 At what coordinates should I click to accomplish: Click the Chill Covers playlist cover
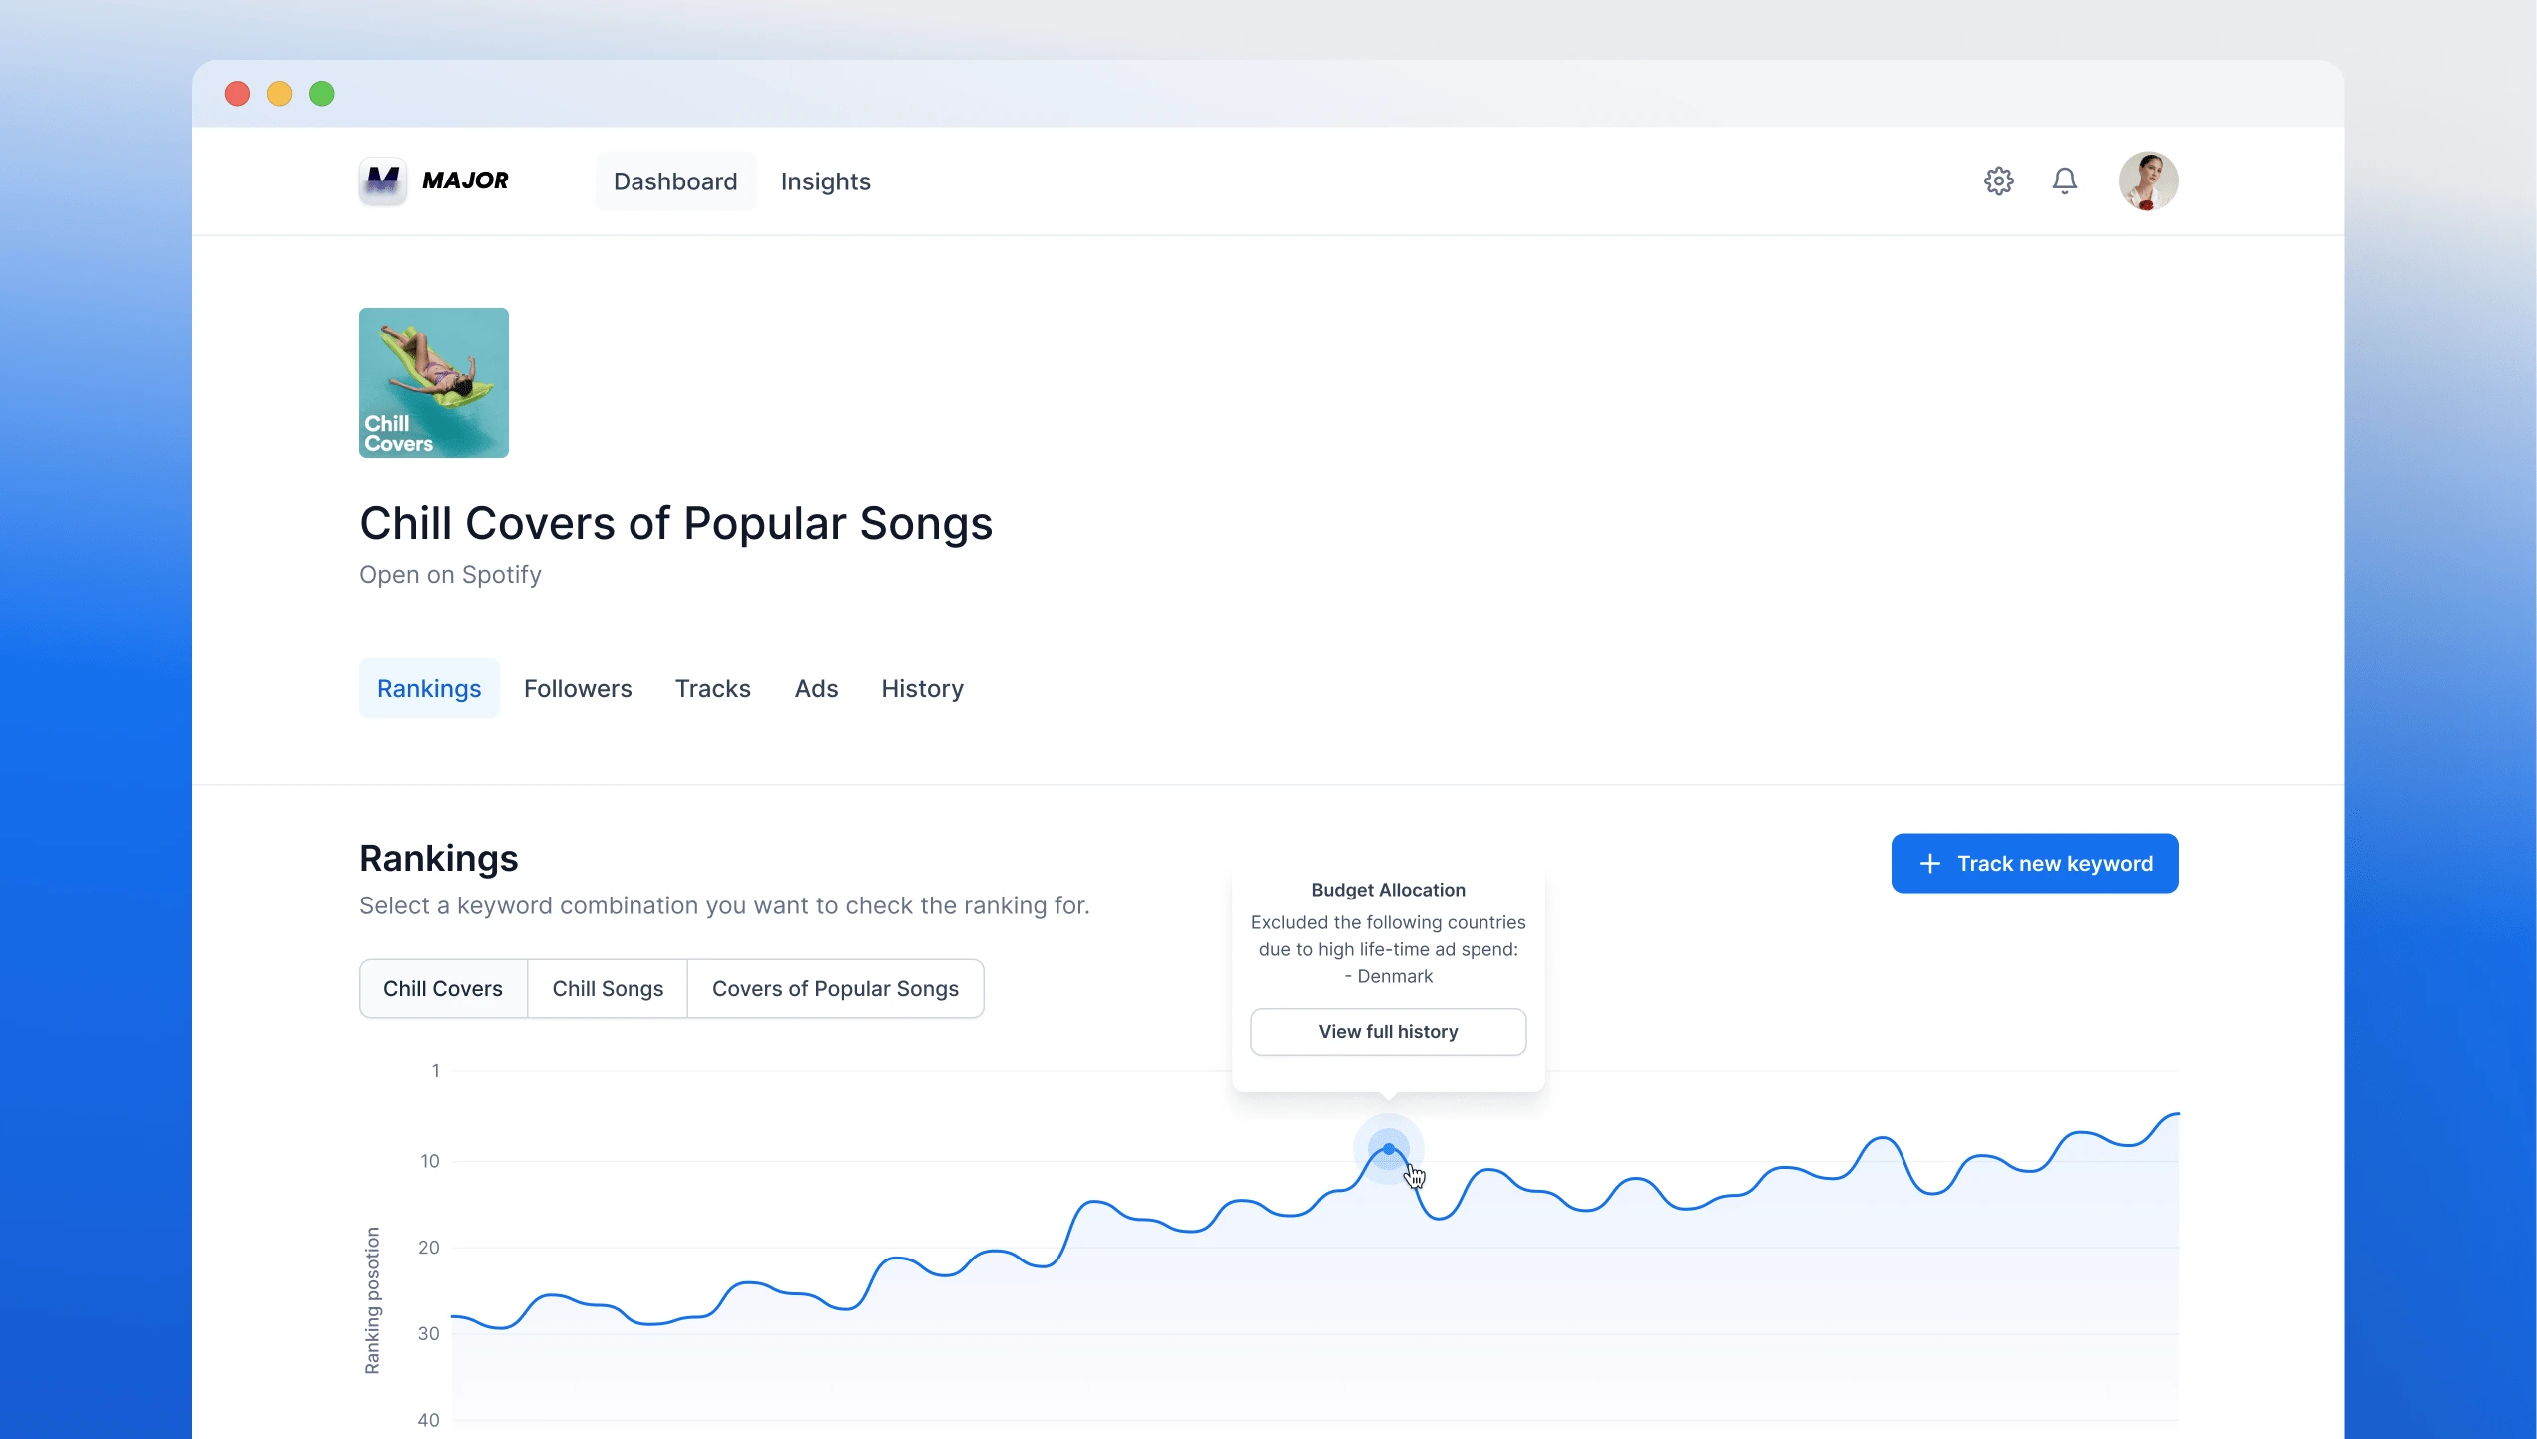point(434,383)
